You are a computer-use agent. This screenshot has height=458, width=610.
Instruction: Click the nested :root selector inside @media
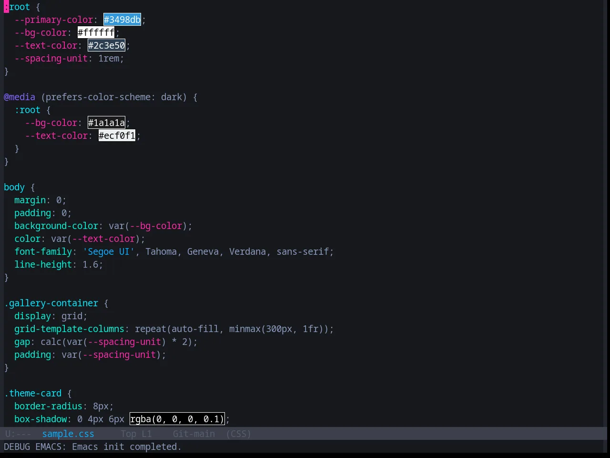coord(28,110)
